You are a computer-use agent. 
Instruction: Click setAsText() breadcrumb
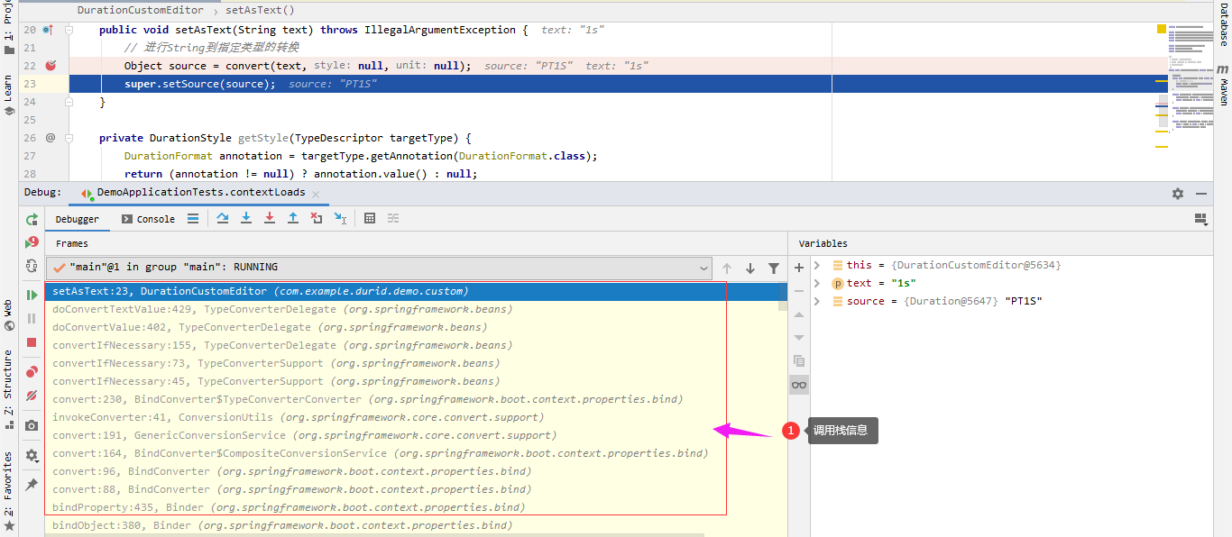260,10
